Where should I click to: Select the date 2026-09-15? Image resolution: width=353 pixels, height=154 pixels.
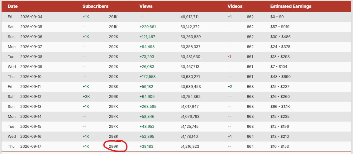click(x=31, y=127)
